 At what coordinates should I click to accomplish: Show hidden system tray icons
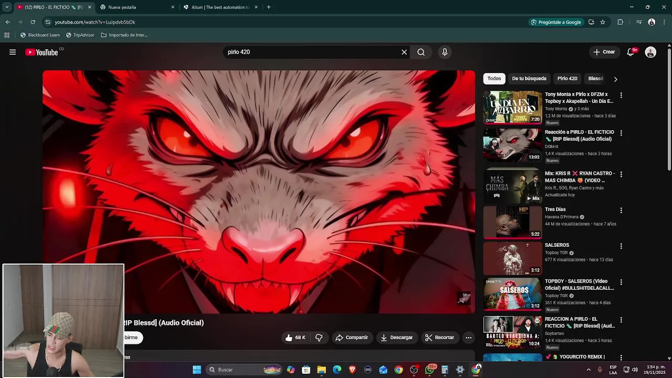(x=589, y=370)
